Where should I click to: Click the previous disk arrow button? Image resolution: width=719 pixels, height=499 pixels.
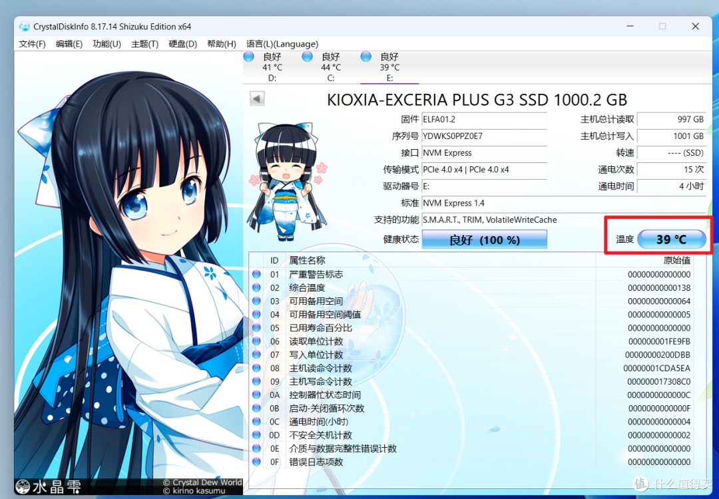tap(257, 98)
